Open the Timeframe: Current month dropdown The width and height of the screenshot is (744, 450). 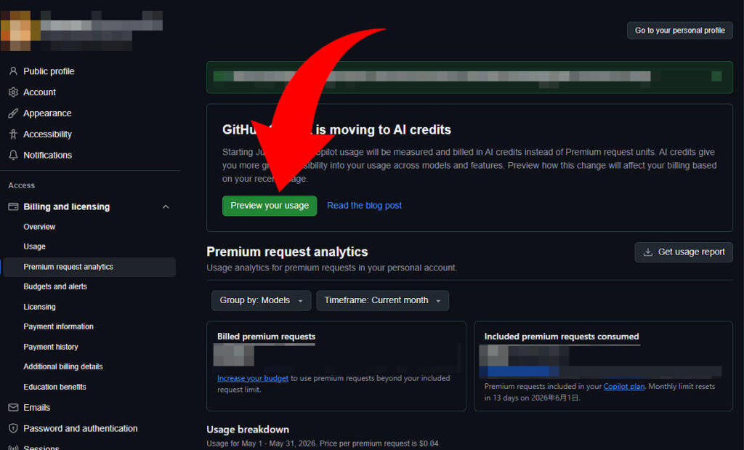(x=382, y=300)
